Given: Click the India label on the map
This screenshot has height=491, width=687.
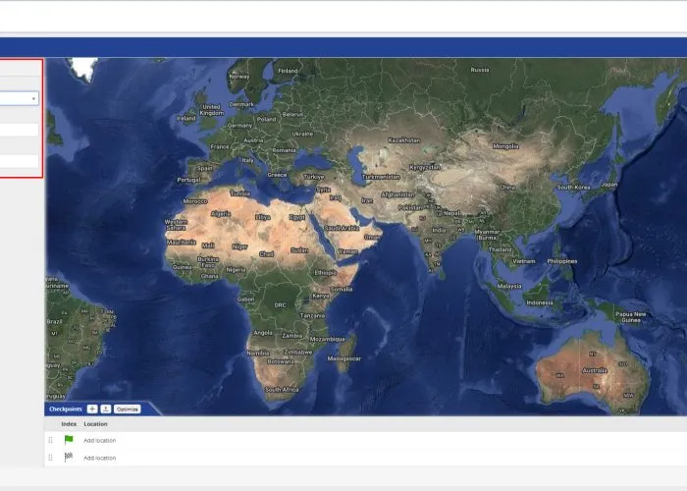Looking at the screenshot, I should [x=438, y=231].
